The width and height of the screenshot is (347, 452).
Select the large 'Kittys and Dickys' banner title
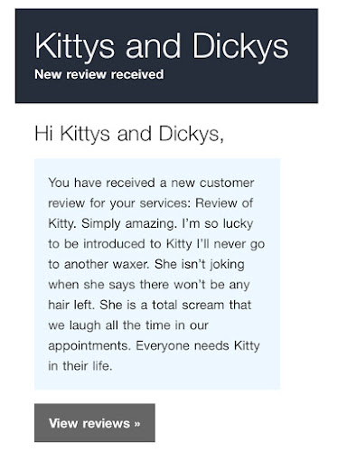tap(162, 46)
